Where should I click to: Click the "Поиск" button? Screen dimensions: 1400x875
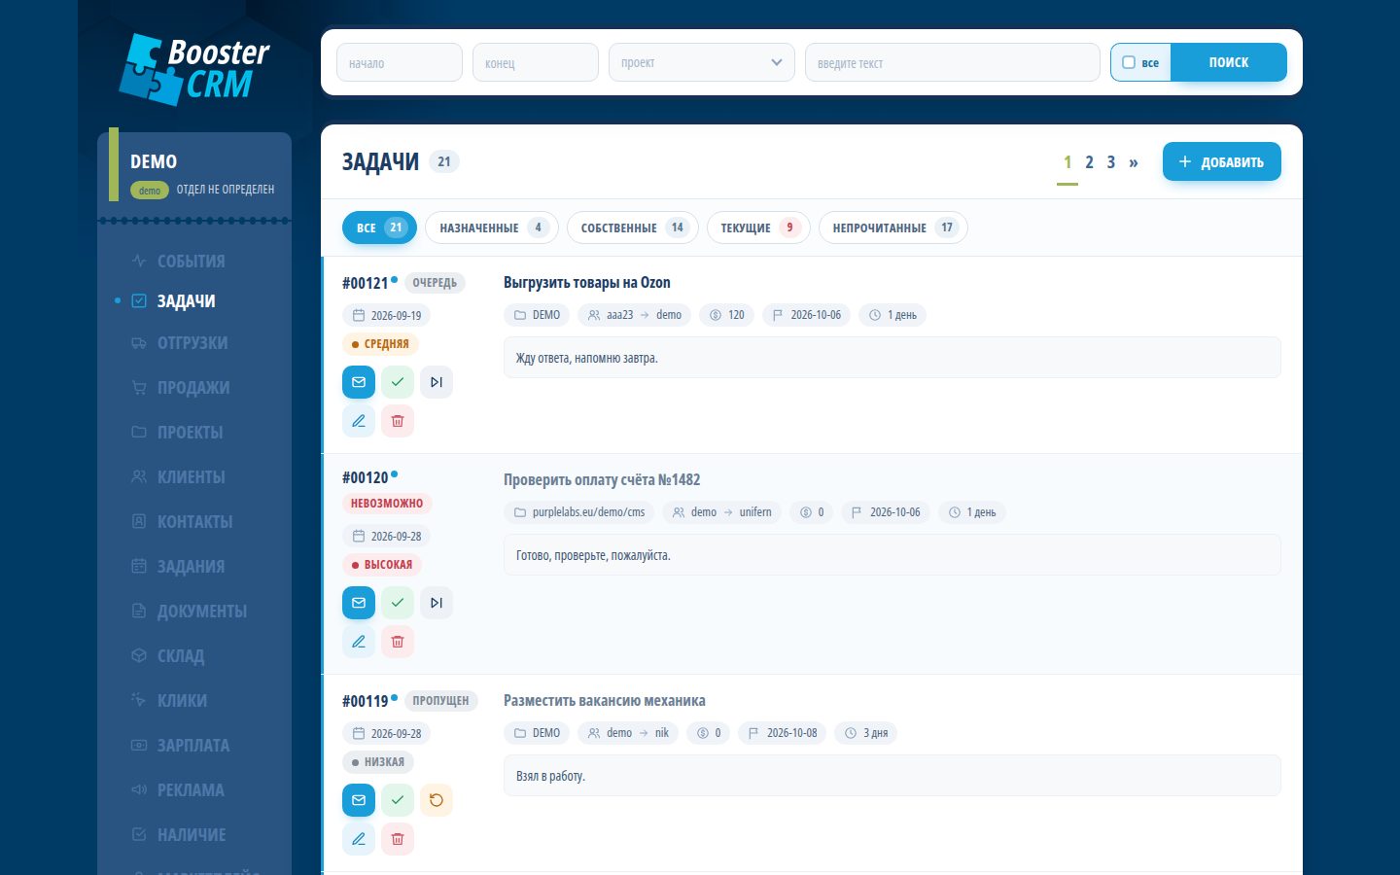pyautogui.click(x=1229, y=62)
